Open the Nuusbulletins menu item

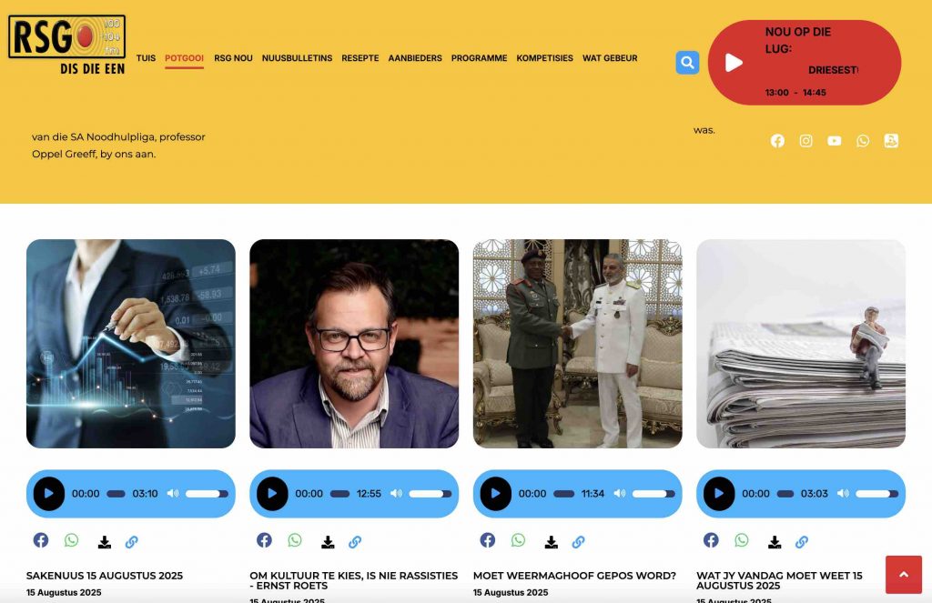point(298,58)
